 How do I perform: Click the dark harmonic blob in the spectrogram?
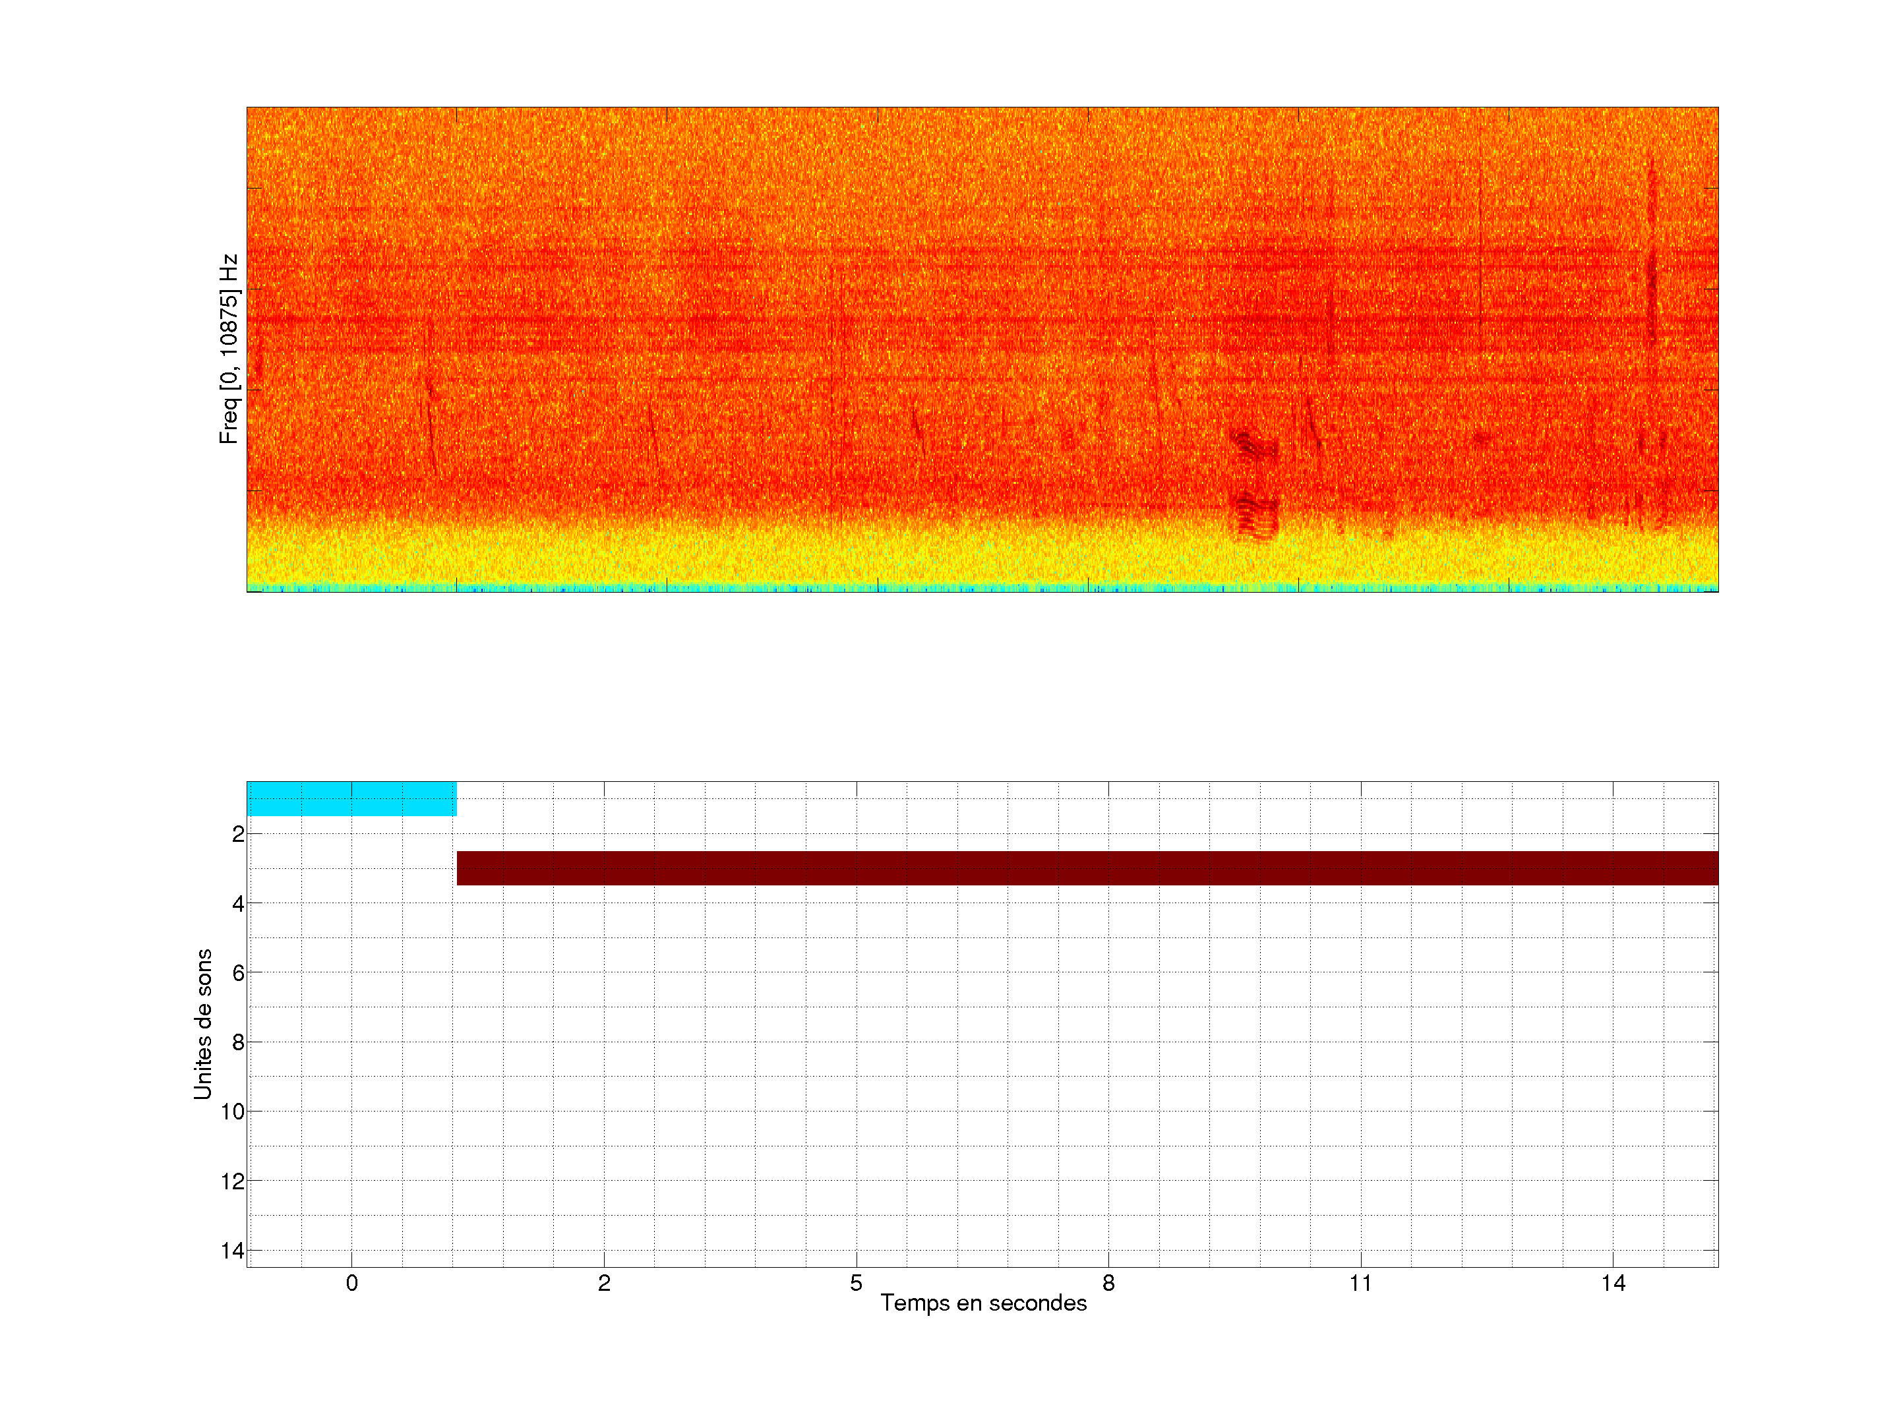(1254, 515)
